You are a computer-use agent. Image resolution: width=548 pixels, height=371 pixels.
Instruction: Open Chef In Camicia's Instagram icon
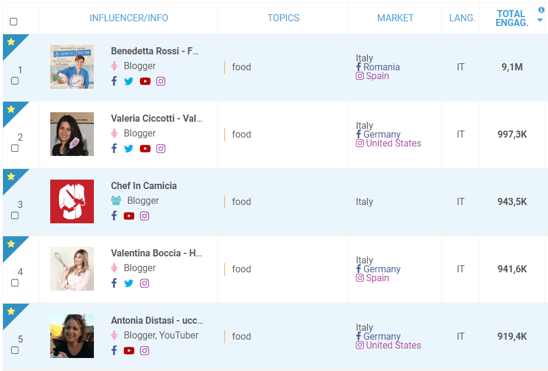tap(144, 216)
